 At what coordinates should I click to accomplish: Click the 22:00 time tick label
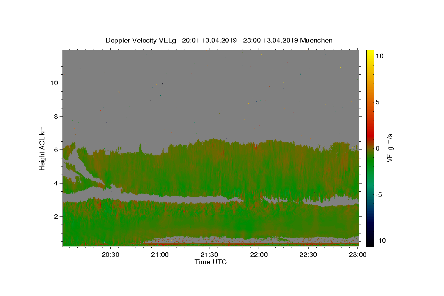coord(259,255)
